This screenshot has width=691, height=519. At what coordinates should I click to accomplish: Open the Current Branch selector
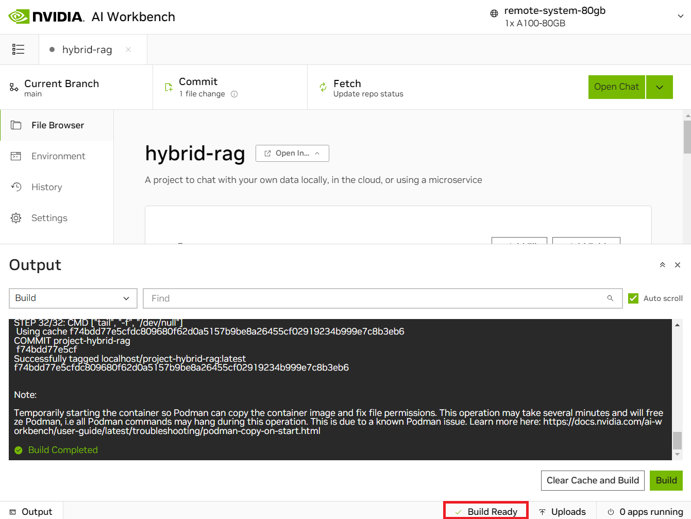[x=76, y=87]
